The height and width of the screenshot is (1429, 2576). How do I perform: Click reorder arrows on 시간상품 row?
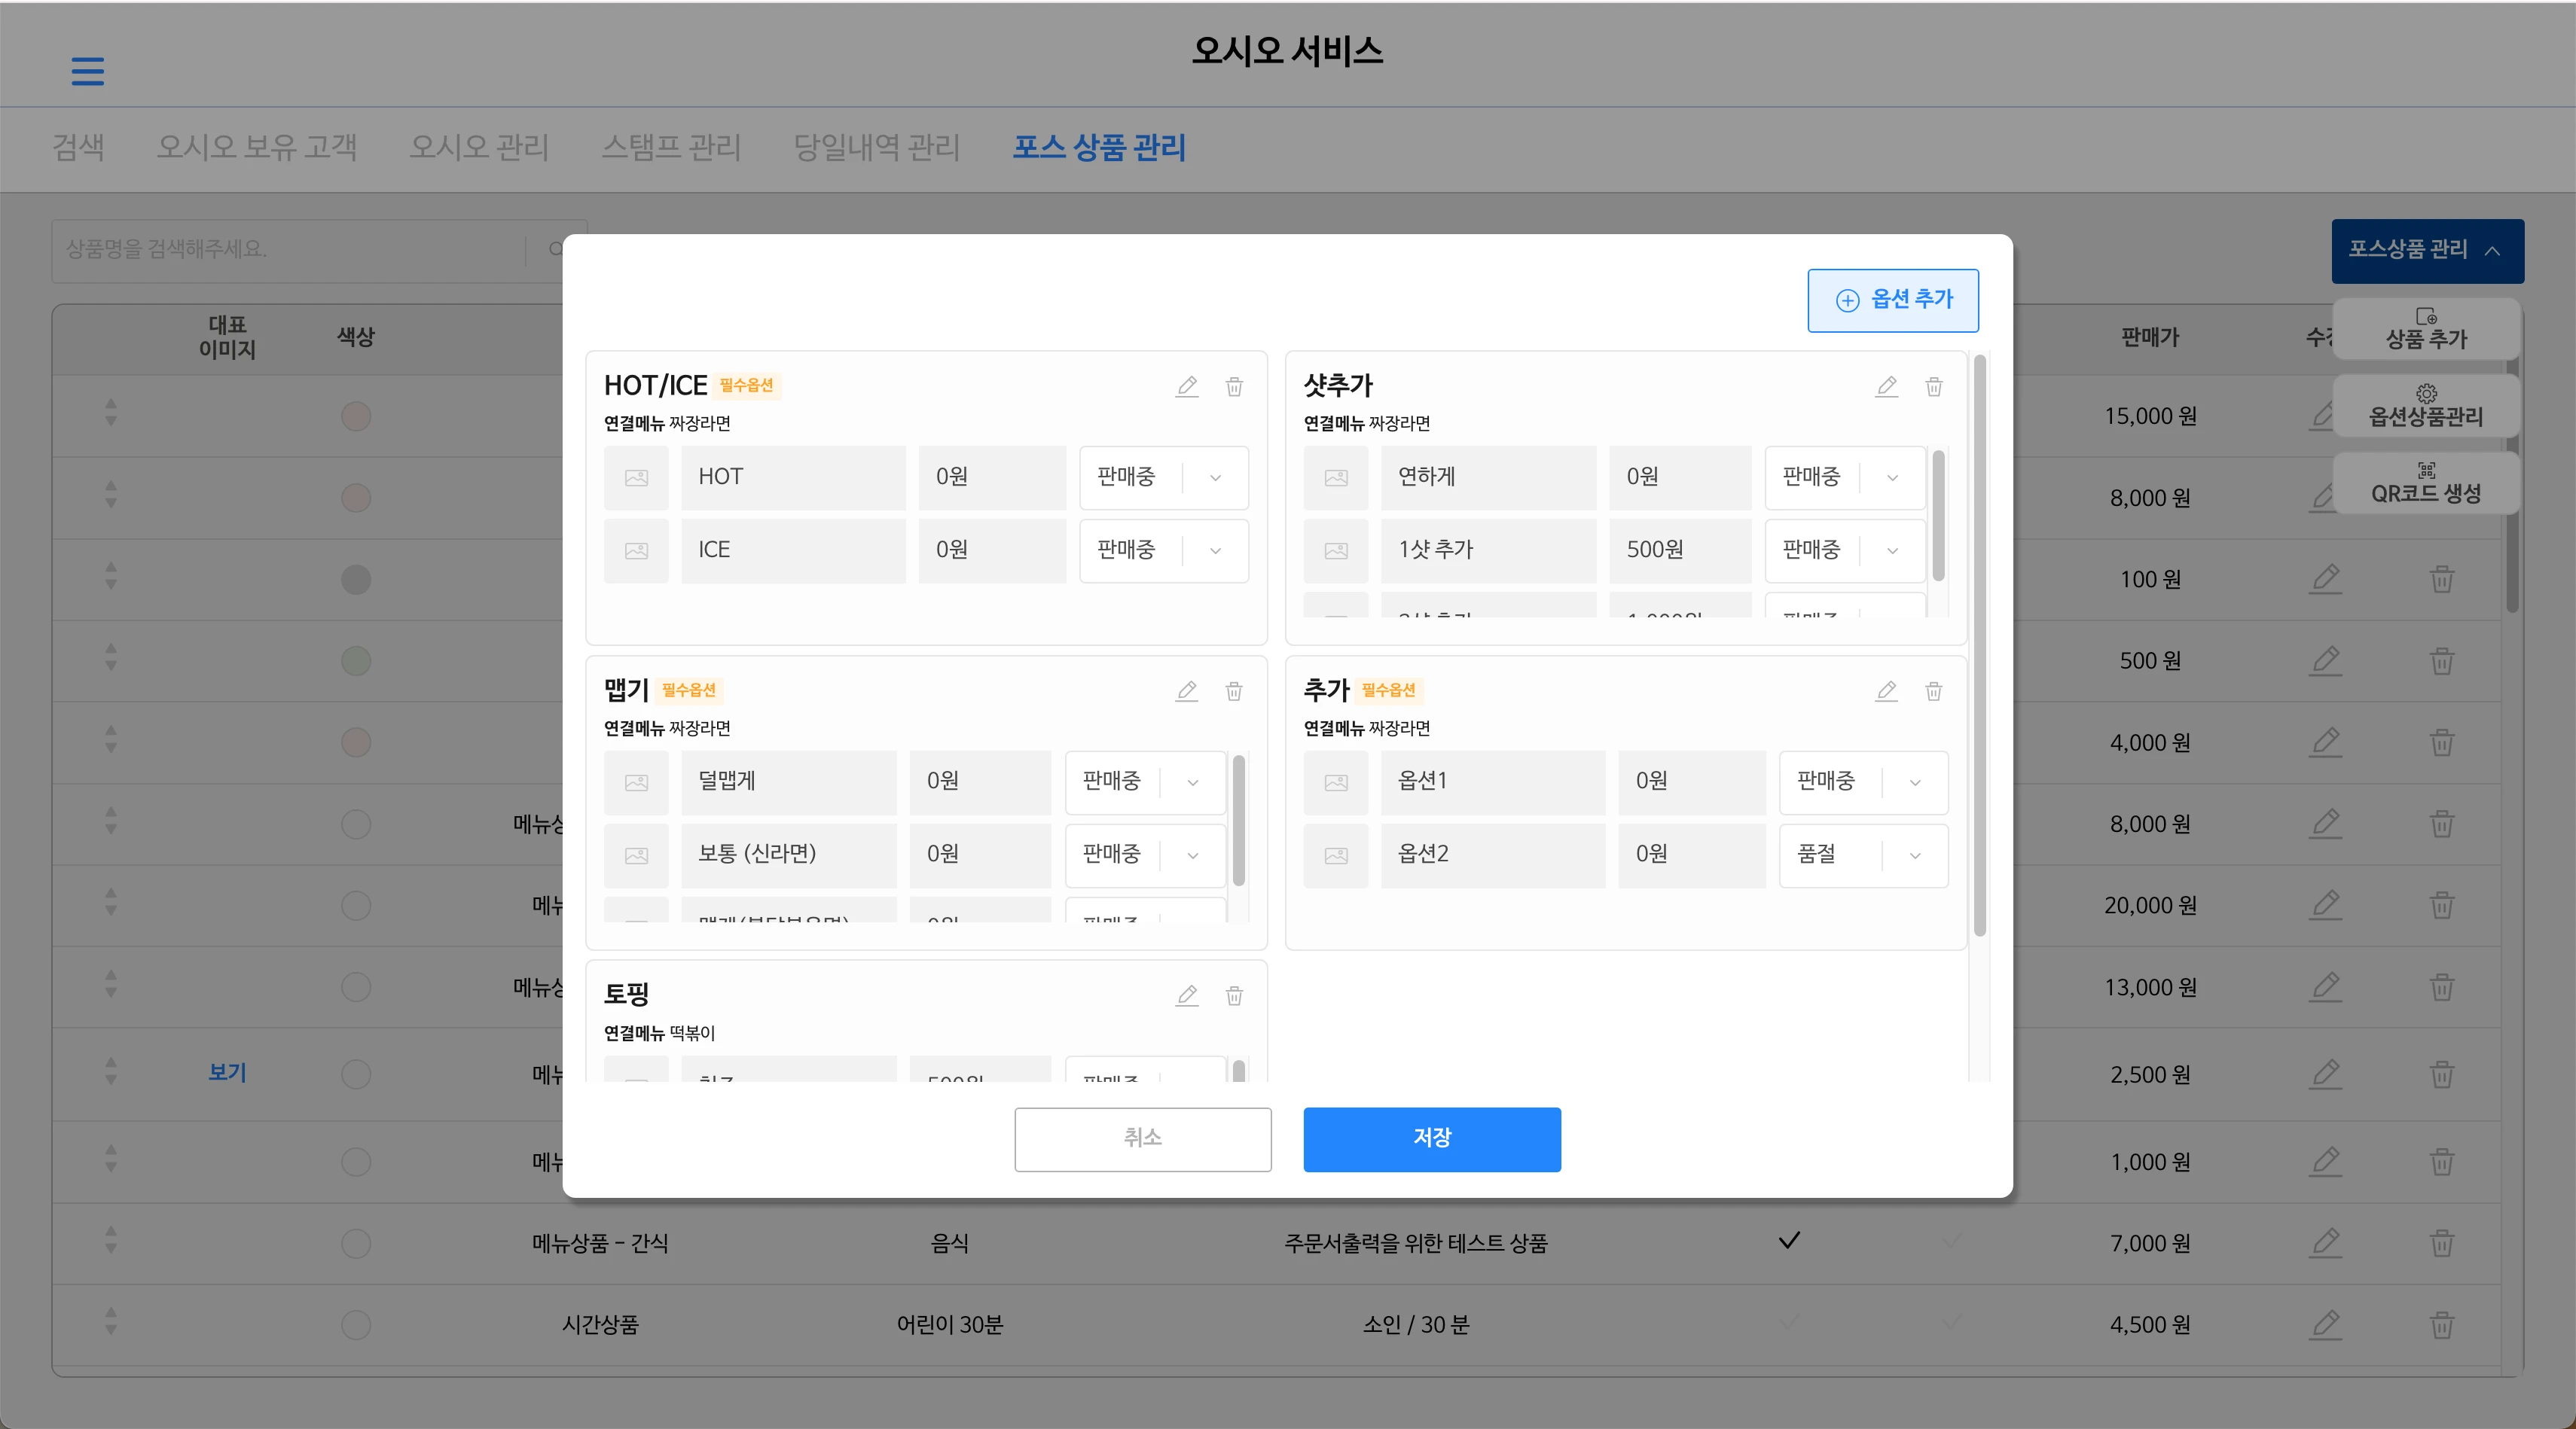(x=111, y=1321)
